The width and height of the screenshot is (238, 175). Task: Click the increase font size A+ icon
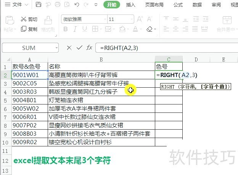140,19
